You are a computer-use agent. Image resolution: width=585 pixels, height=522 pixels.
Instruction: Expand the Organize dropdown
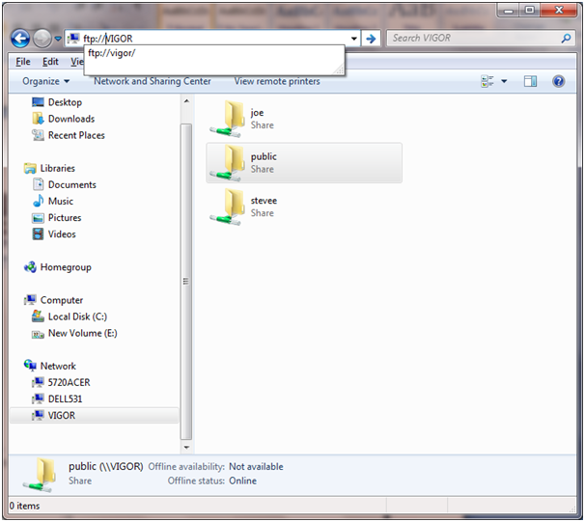click(x=46, y=82)
